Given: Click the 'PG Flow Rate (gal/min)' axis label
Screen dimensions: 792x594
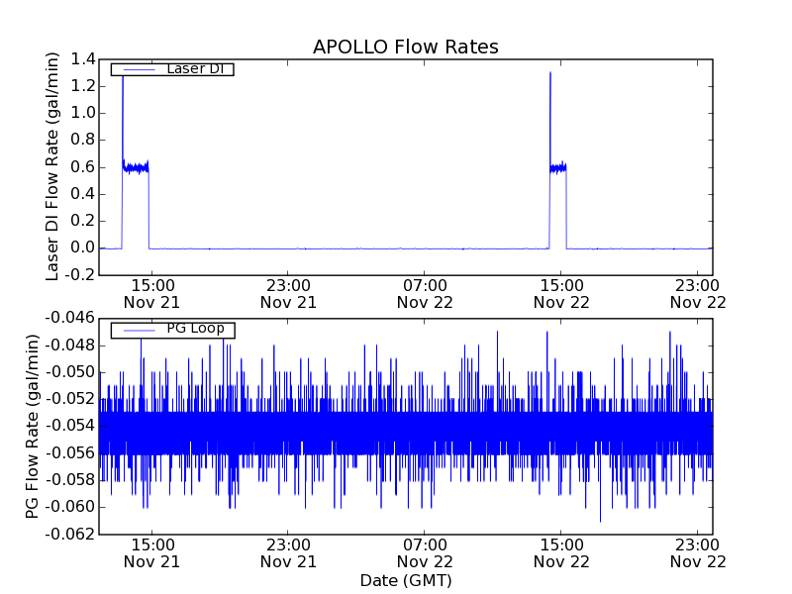Looking at the screenshot, I should [32, 427].
